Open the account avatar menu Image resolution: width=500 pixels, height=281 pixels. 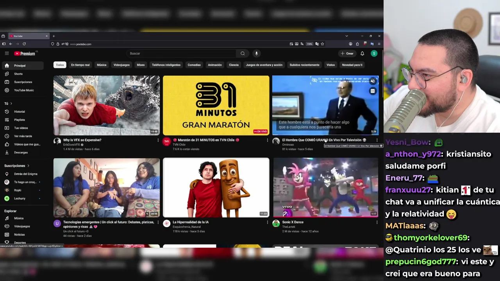coord(374,53)
